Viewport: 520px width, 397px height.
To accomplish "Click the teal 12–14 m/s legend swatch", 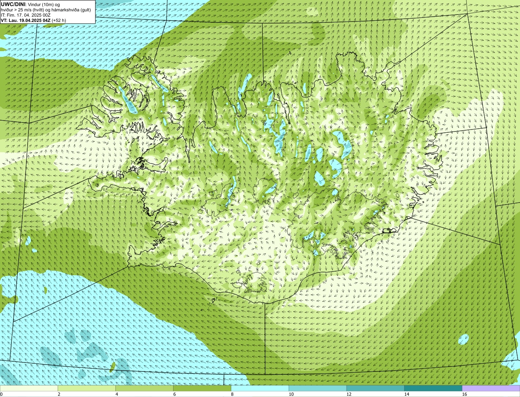I will tap(375, 388).
